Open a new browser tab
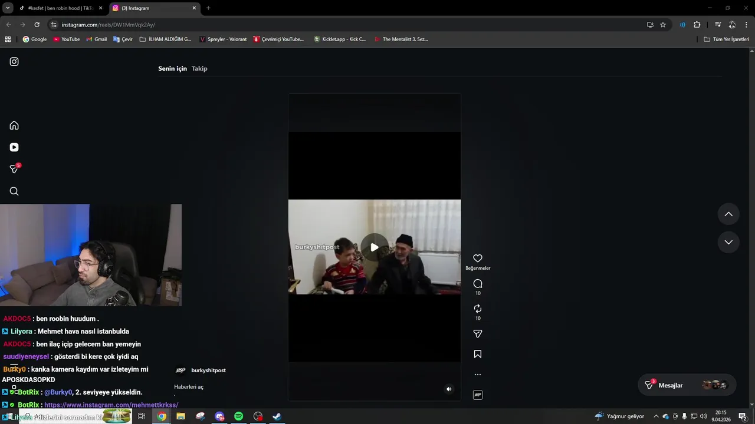The image size is (755, 424). coord(208,8)
